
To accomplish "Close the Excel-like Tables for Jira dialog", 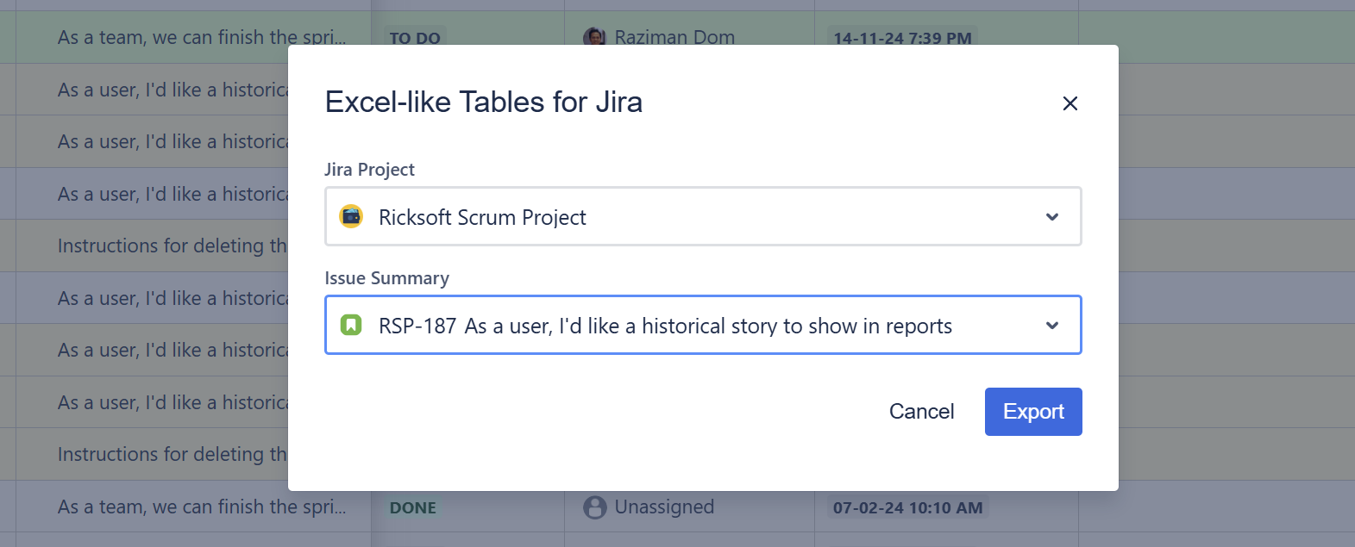I will [1070, 103].
